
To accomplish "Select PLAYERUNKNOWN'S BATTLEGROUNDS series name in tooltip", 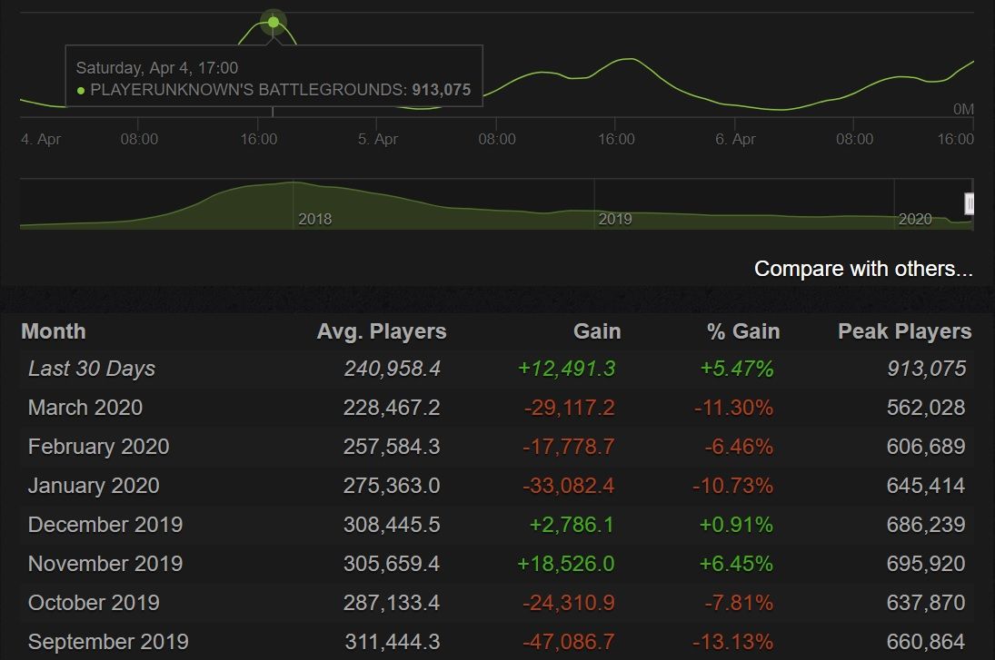I will click(x=249, y=90).
